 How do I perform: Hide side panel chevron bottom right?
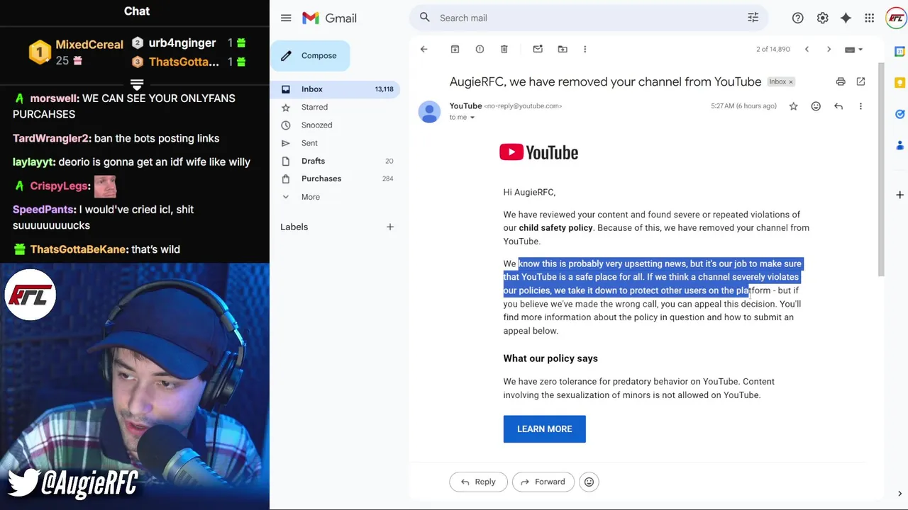click(899, 493)
